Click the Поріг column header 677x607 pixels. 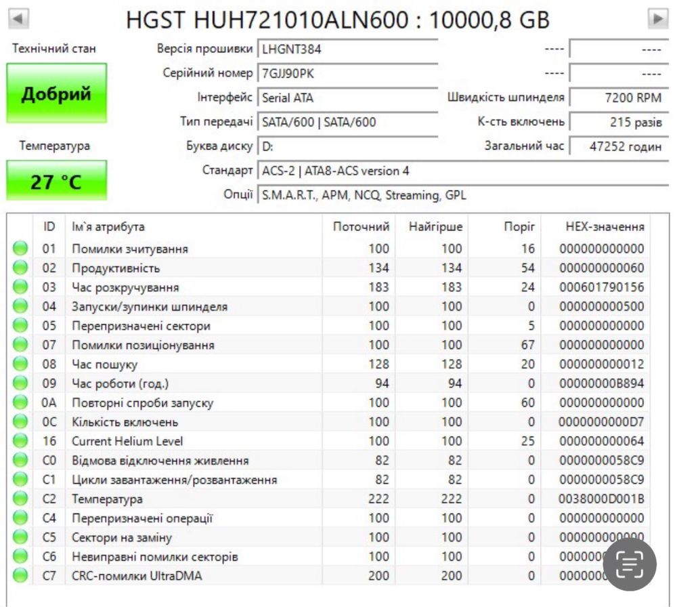click(519, 226)
